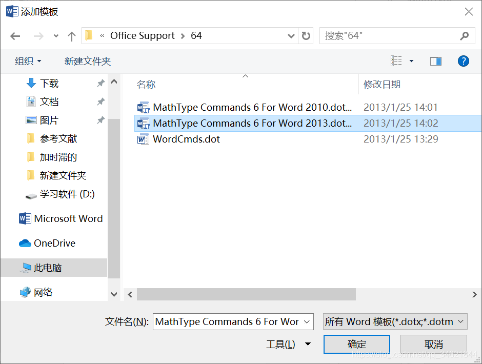This screenshot has height=364, width=482.
Task: Open the Help question mark icon
Action: click(463, 61)
